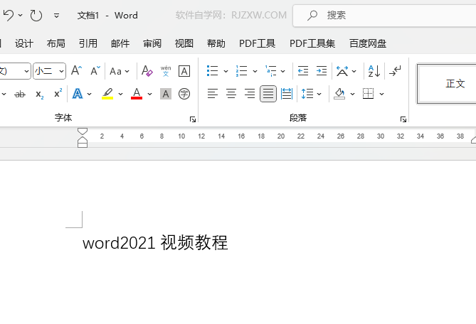Viewport: 476px width, 324px height.
Task: Open the 百度网盘 tab
Action: click(x=368, y=43)
